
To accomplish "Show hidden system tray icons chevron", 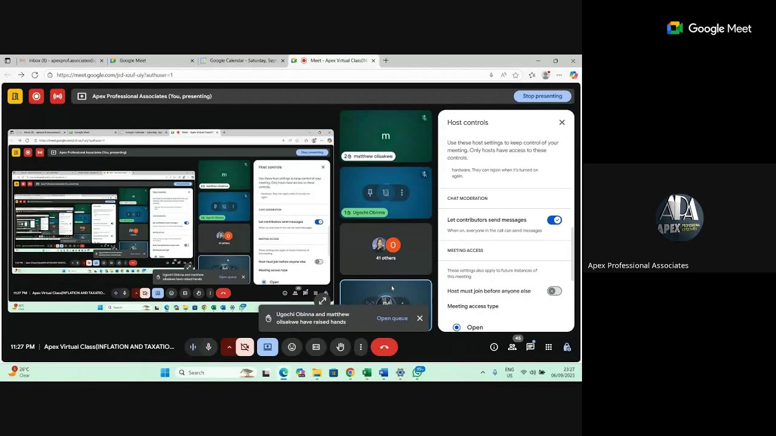I will [483, 372].
